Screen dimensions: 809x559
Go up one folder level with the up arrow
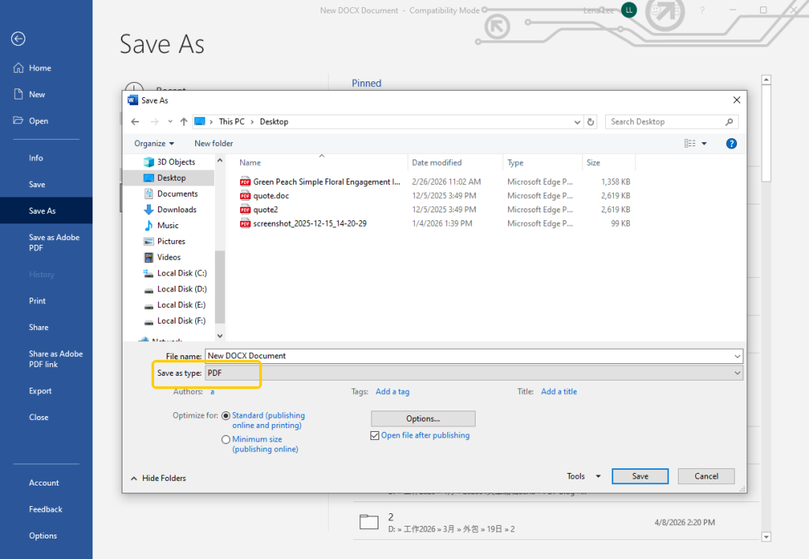[184, 122]
